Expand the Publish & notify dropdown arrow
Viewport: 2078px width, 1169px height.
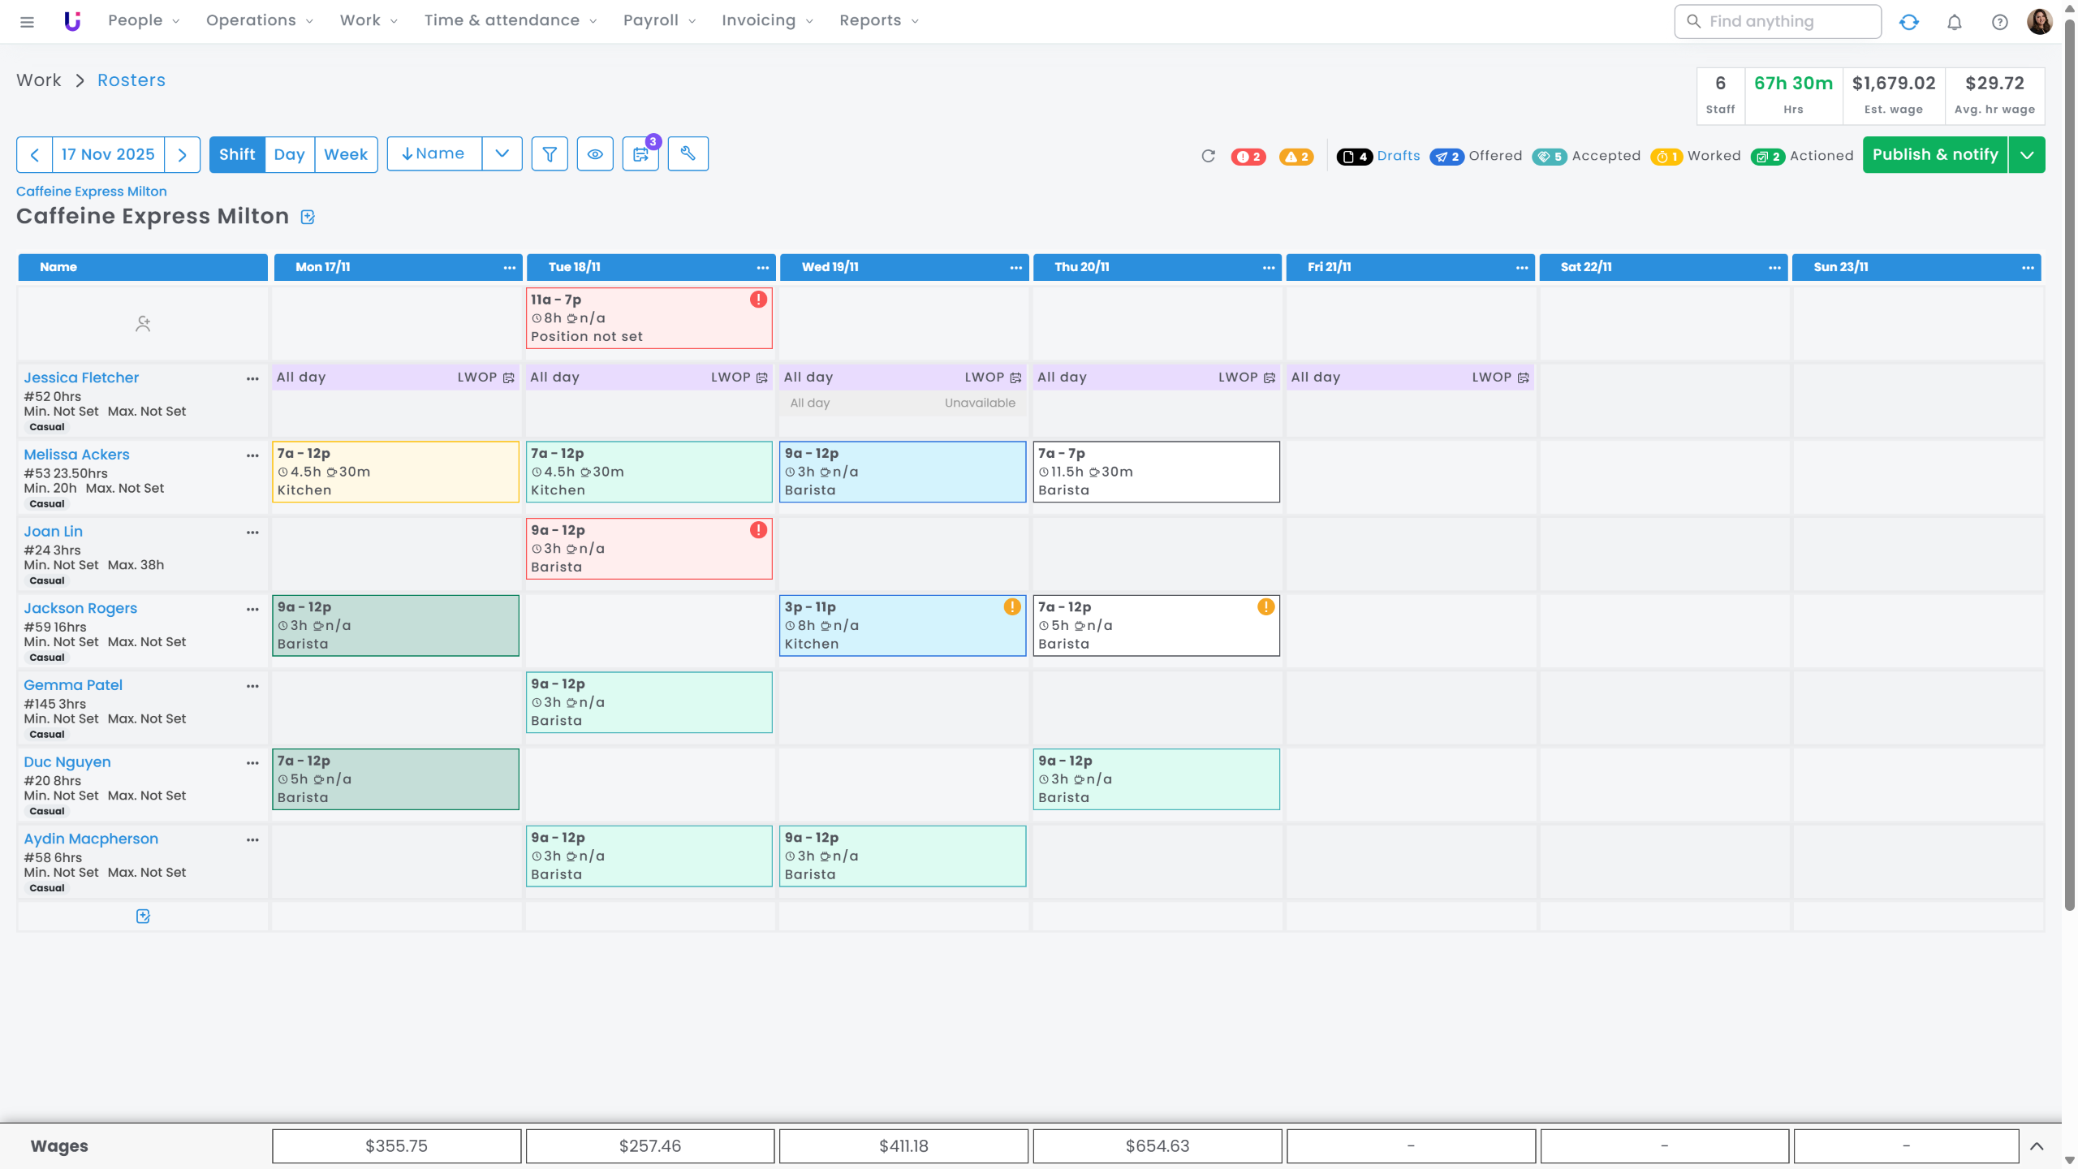2027,154
